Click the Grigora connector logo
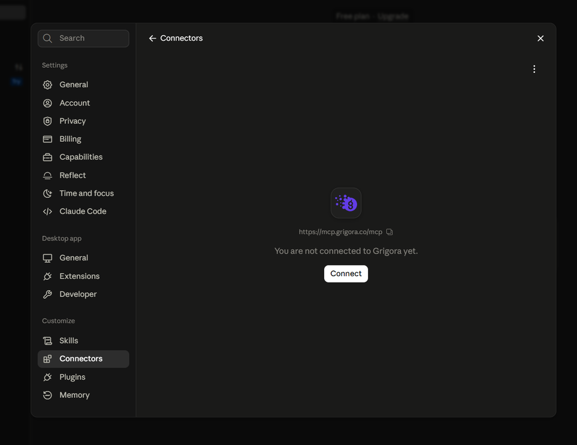 click(346, 203)
